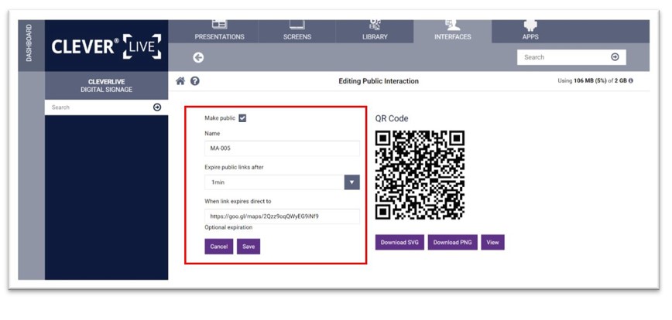This screenshot has height=320, width=672.
Task: Switch to the Screens tab
Action: pos(297,31)
